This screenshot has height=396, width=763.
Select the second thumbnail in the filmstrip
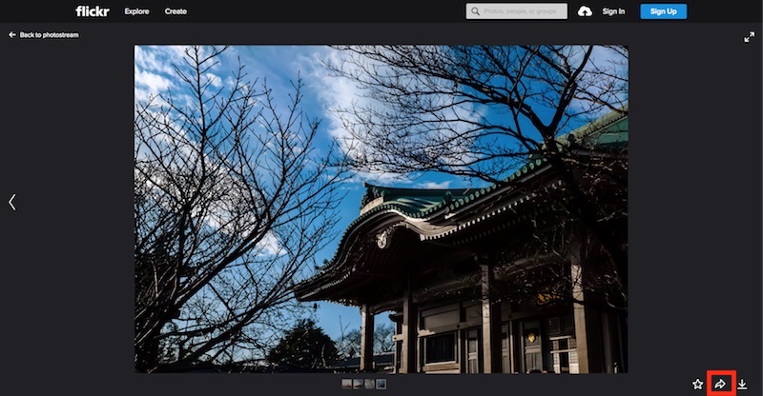click(359, 385)
